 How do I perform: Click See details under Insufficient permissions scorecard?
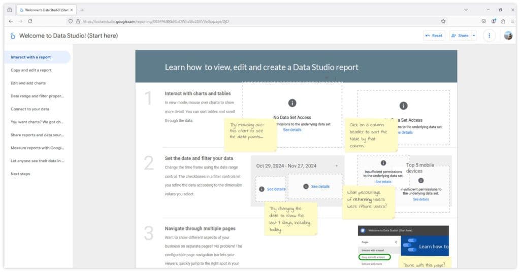point(383,182)
